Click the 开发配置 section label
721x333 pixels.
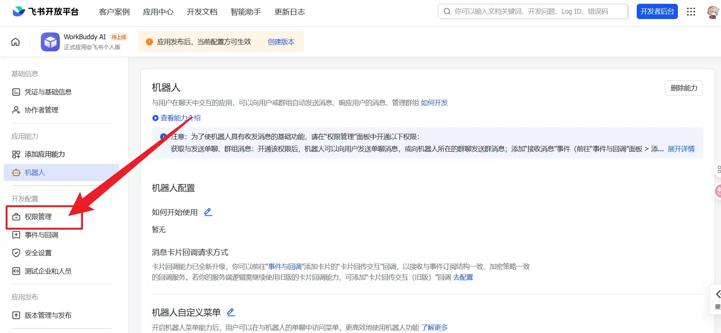[x=25, y=199]
